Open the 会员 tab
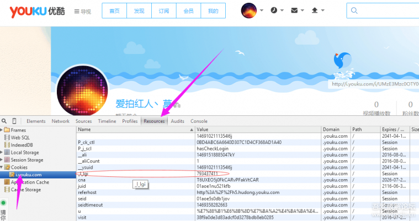The width and height of the screenshot is (419, 221). [188, 11]
